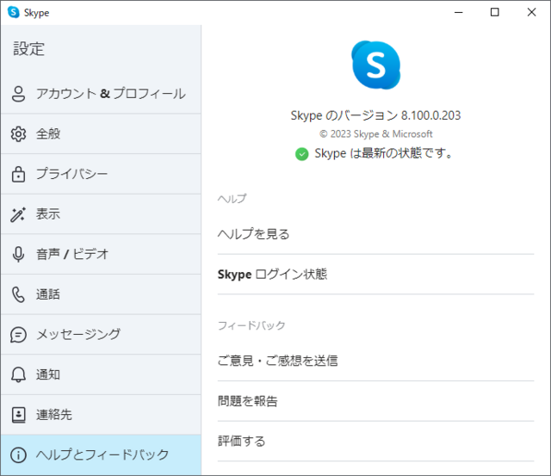Click the bell icon beside 通知
Viewport: 551px width, 476px height.
click(x=18, y=374)
